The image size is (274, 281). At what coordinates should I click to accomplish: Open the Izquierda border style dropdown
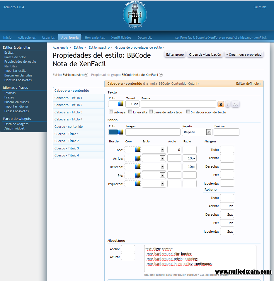[154, 183]
